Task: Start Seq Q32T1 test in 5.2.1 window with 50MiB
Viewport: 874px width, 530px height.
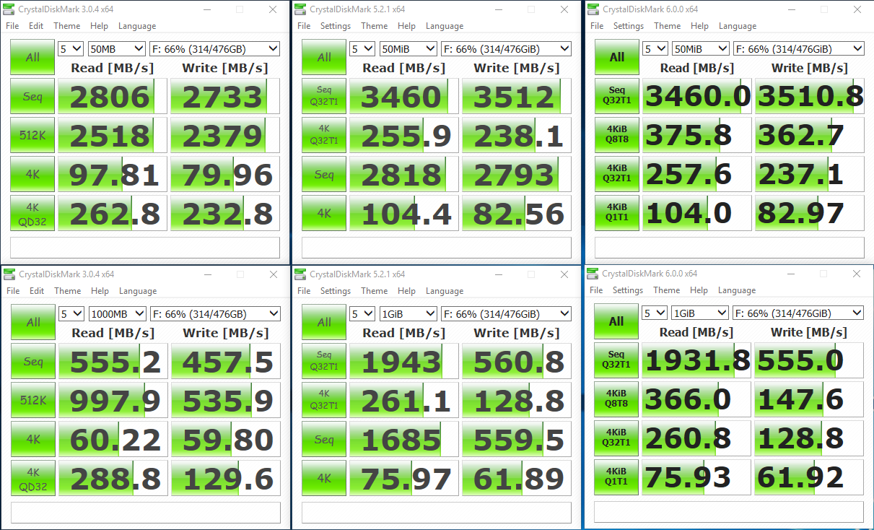Action: click(324, 97)
